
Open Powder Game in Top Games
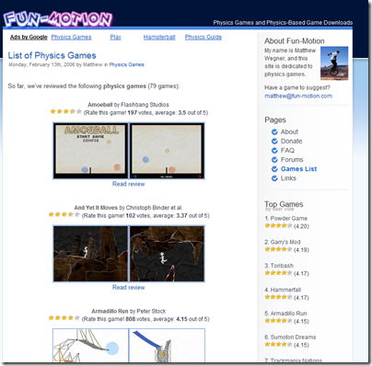click(x=288, y=218)
